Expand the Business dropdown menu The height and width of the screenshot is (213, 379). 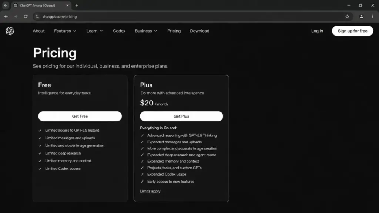tap(146, 31)
